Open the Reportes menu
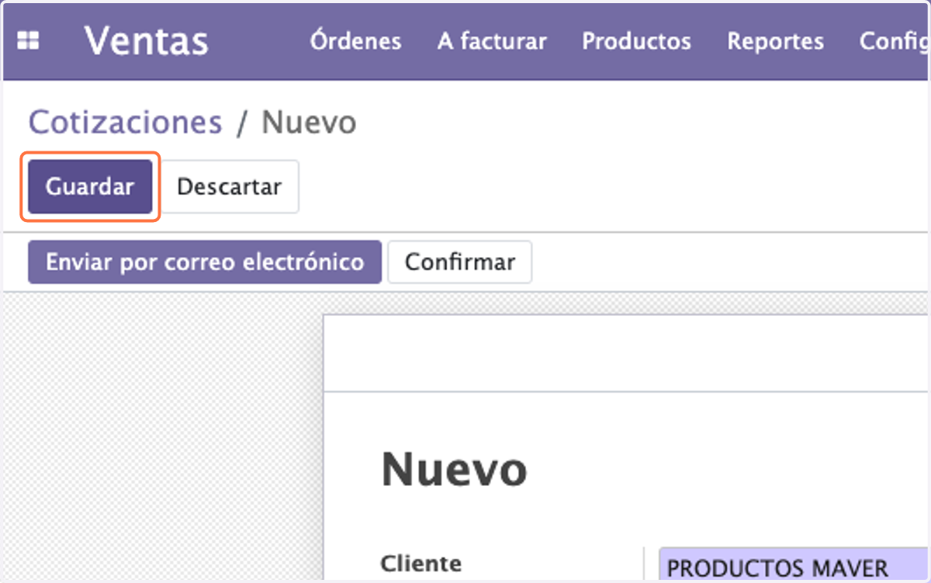Image resolution: width=931 pixels, height=583 pixels. tap(776, 40)
